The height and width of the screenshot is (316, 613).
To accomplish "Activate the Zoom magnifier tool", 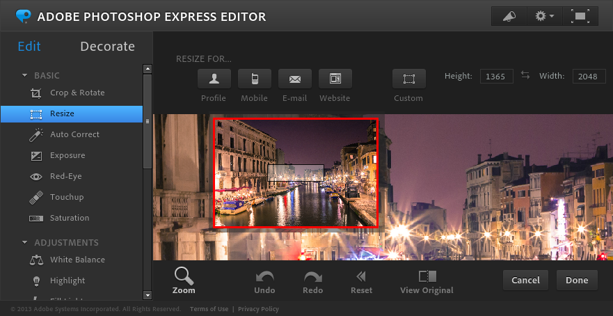I will pos(184,281).
